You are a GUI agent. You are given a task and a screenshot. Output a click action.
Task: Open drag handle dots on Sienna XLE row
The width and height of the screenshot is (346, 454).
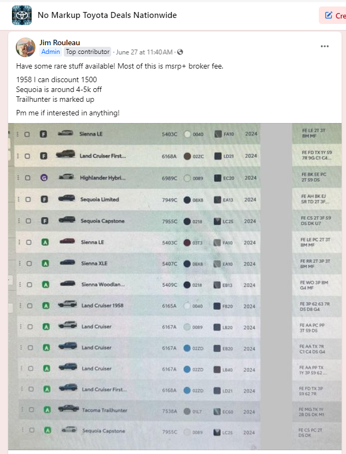click(20, 263)
